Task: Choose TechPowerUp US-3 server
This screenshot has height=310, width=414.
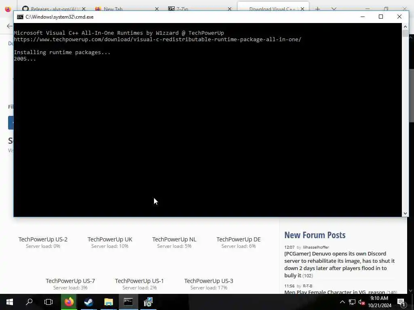Action: [209, 281]
